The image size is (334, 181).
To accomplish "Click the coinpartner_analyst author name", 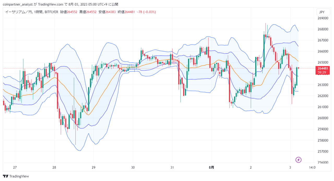I will click(x=17, y=4).
